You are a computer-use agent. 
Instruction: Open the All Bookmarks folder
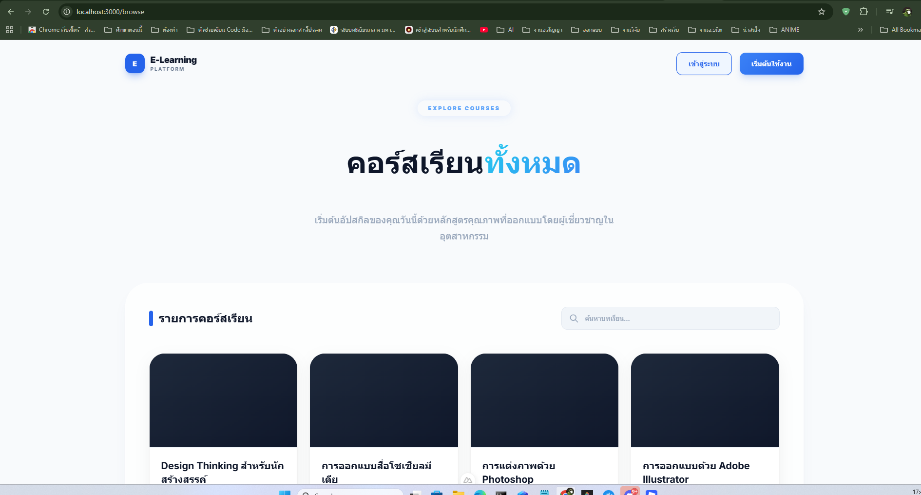900,30
